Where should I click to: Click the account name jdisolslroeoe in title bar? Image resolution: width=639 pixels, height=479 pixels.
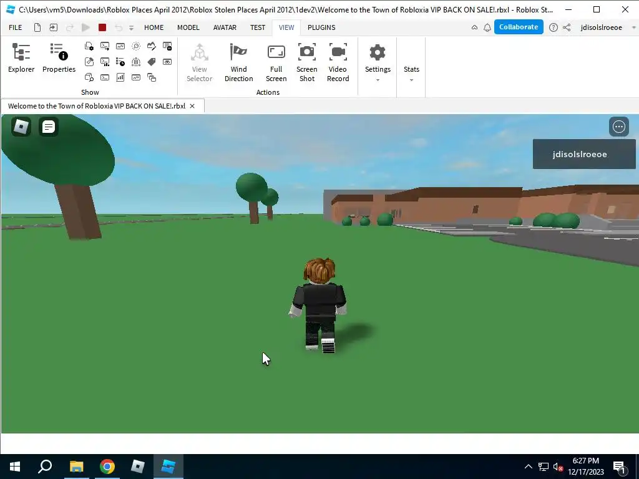[601, 27]
